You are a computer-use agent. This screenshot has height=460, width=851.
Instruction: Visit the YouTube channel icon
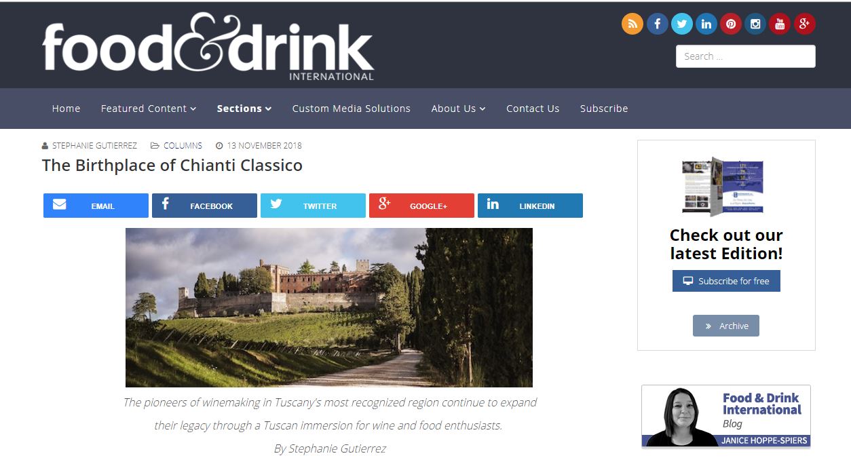780,24
